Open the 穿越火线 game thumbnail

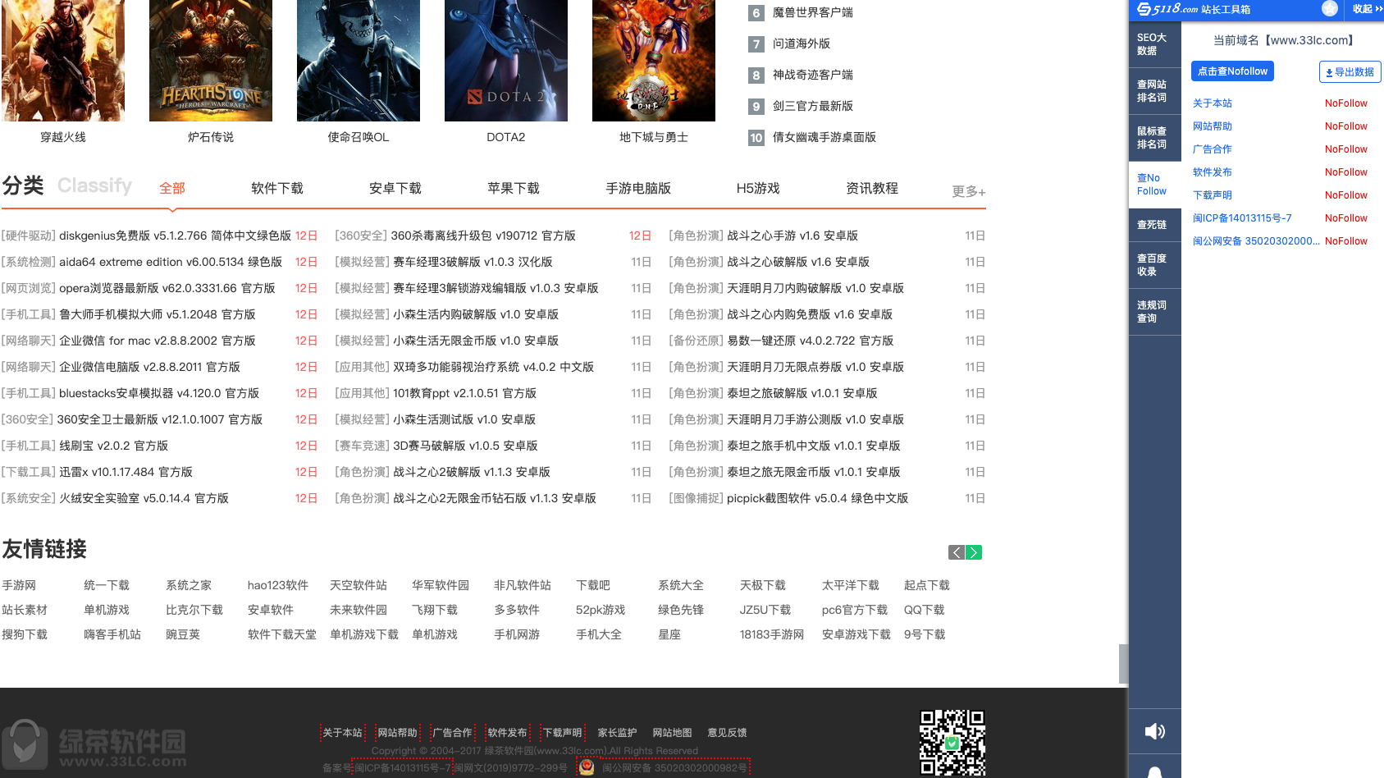coord(63,61)
